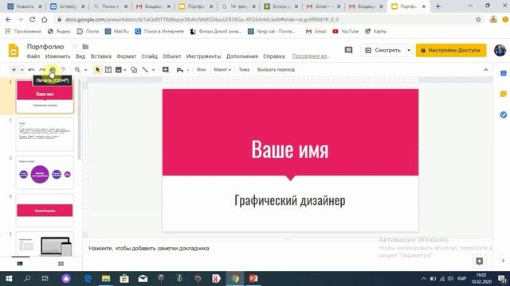Expand side panel with chevron arrow
Screen dimensions: 510x286
click(x=503, y=261)
